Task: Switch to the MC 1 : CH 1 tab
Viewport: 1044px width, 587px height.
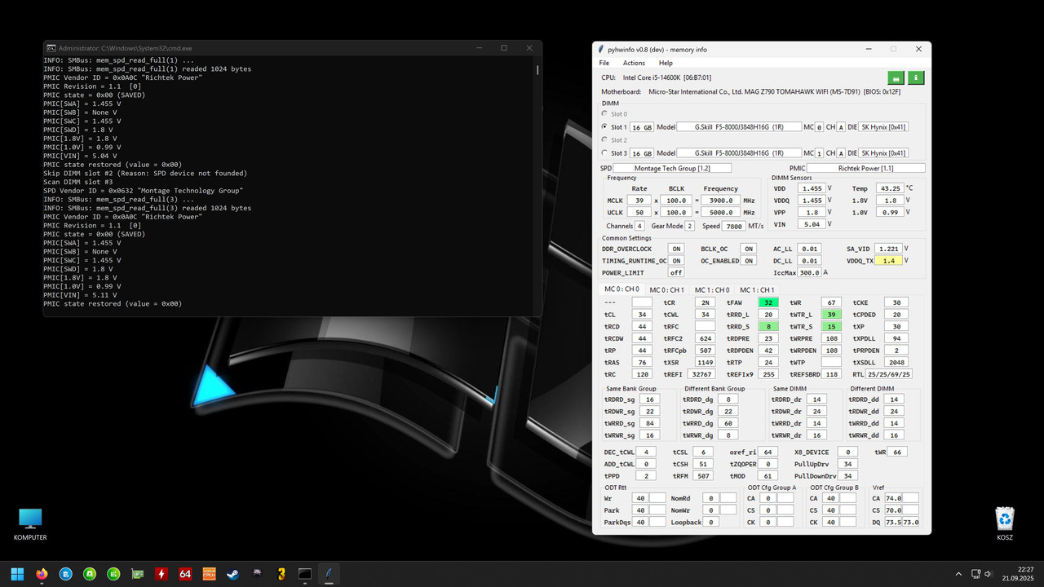Action: pos(757,289)
